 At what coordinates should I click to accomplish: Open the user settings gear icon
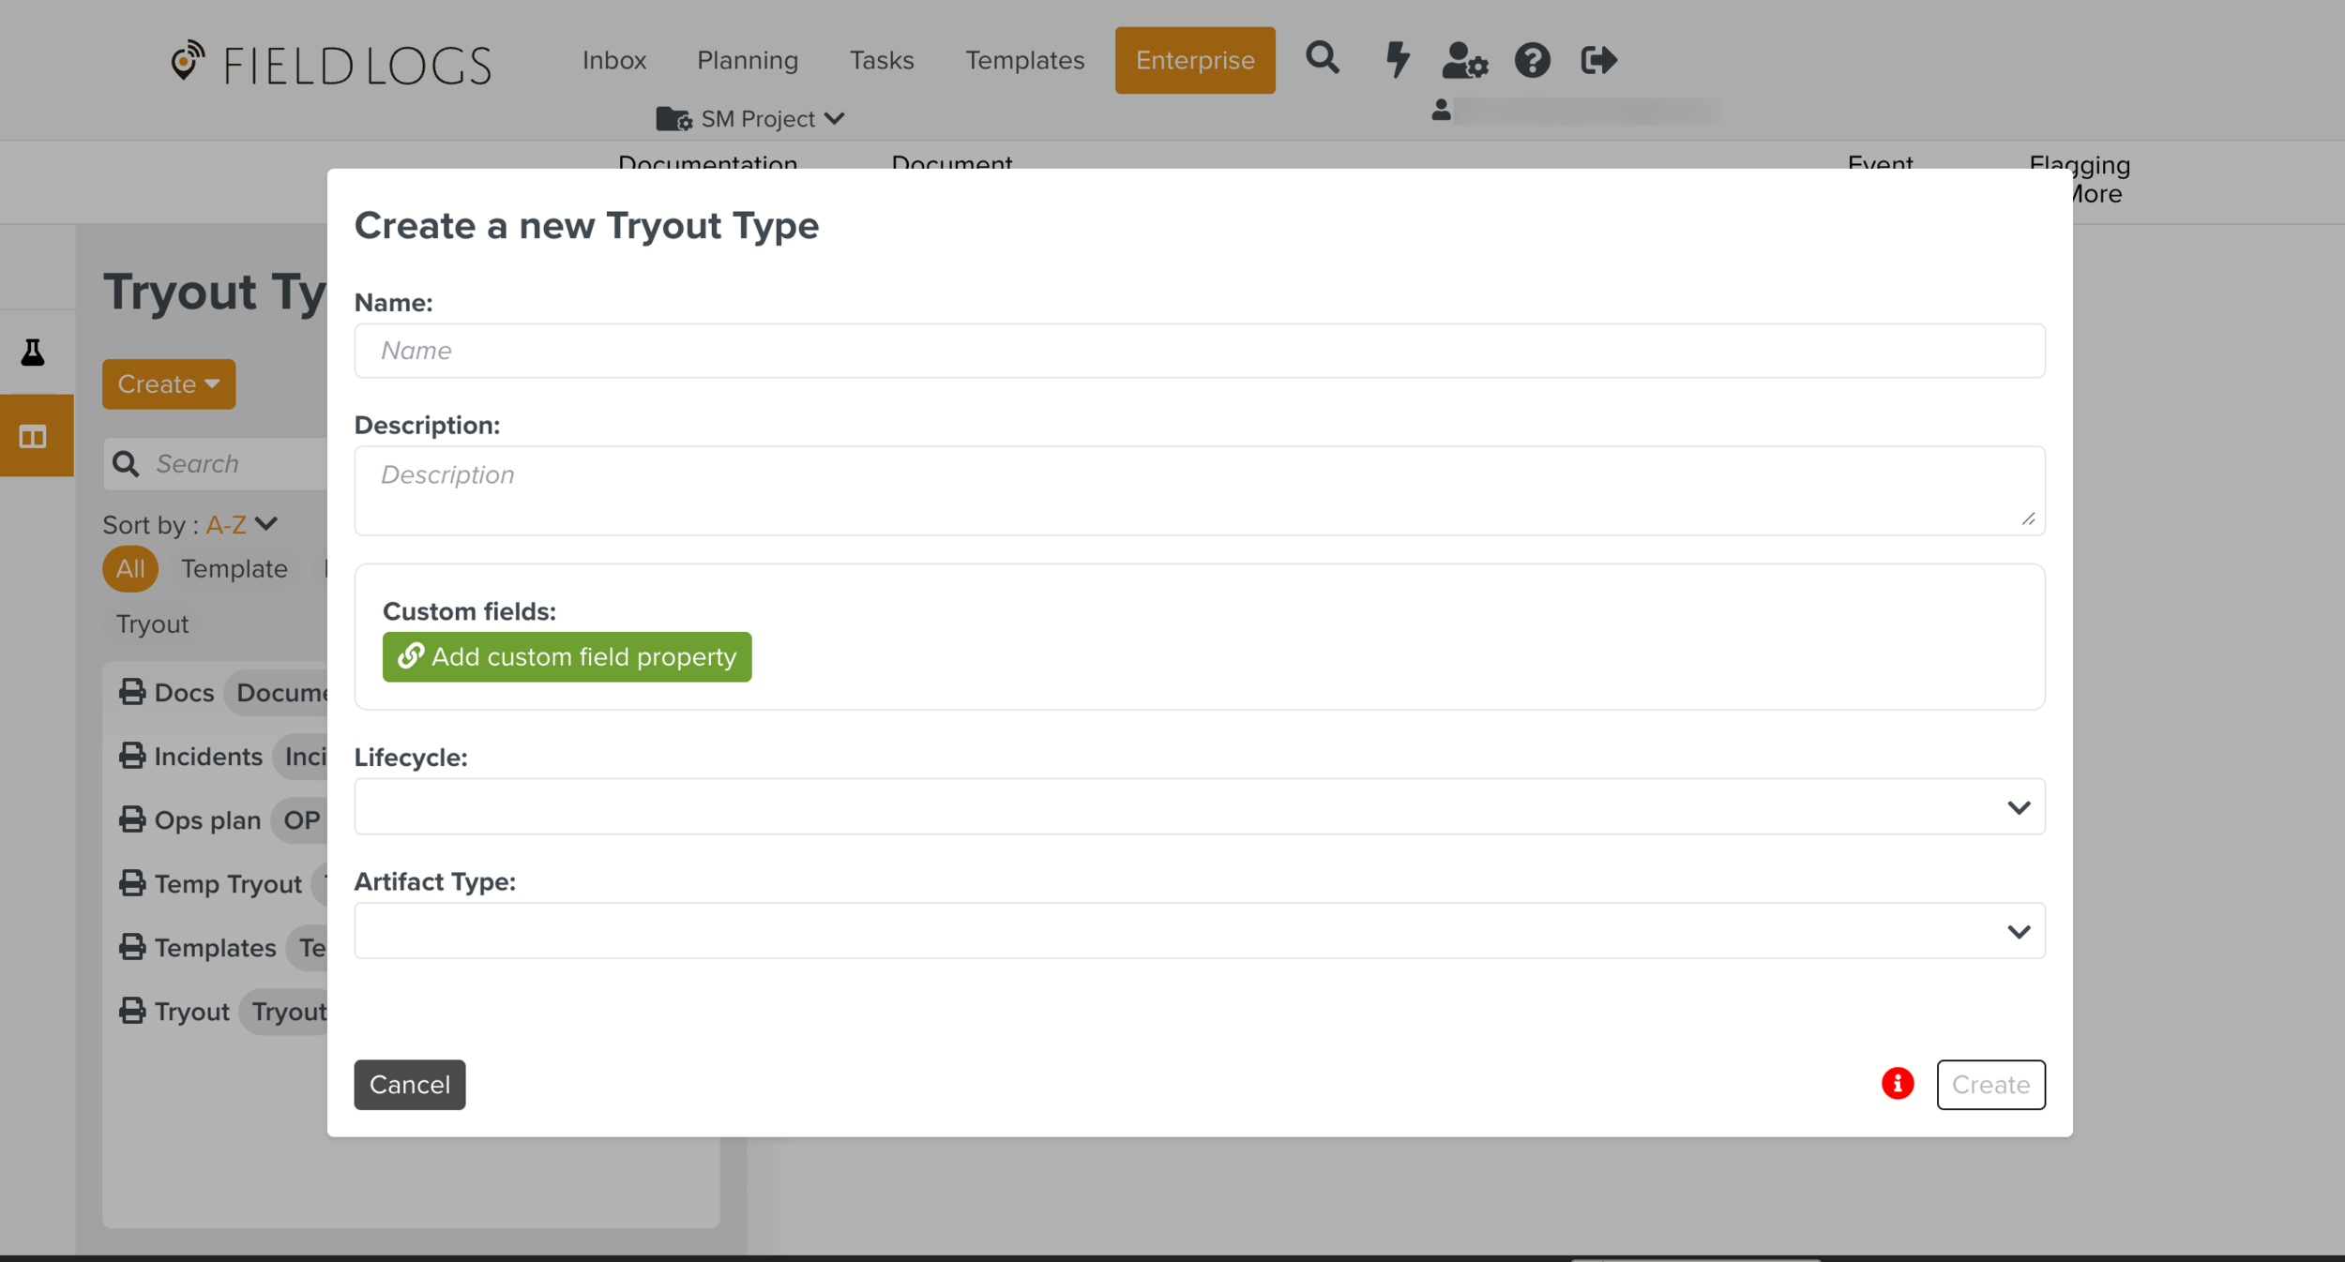[x=1464, y=61]
